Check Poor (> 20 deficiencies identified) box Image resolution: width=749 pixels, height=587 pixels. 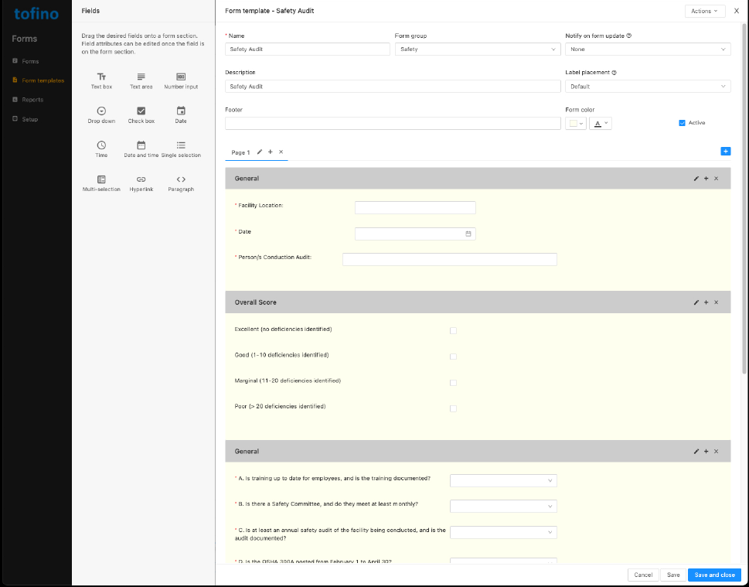pyautogui.click(x=453, y=408)
